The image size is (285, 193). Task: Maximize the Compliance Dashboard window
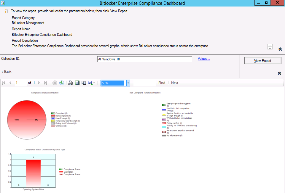[266, 3]
